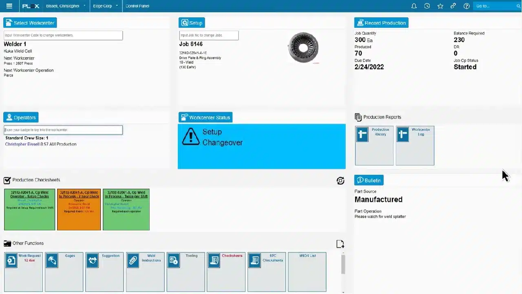Open the Gages tile icon
The image size is (522, 294).
click(x=52, y=261)
